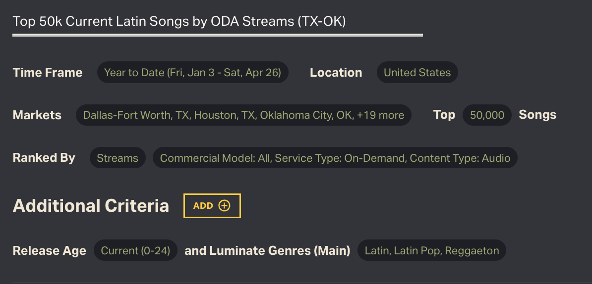The image size is (592, 284).
Task: Change the United States location pill
Action: pos(417,72)
